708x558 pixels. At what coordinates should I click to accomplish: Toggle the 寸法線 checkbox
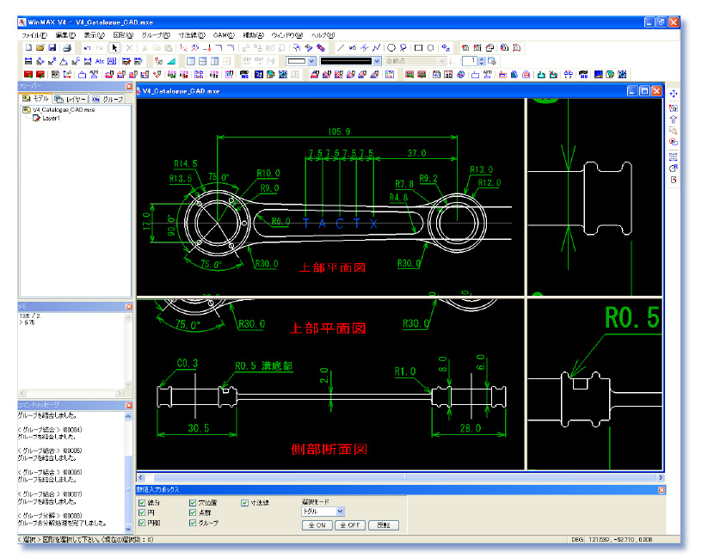[244, 502]
